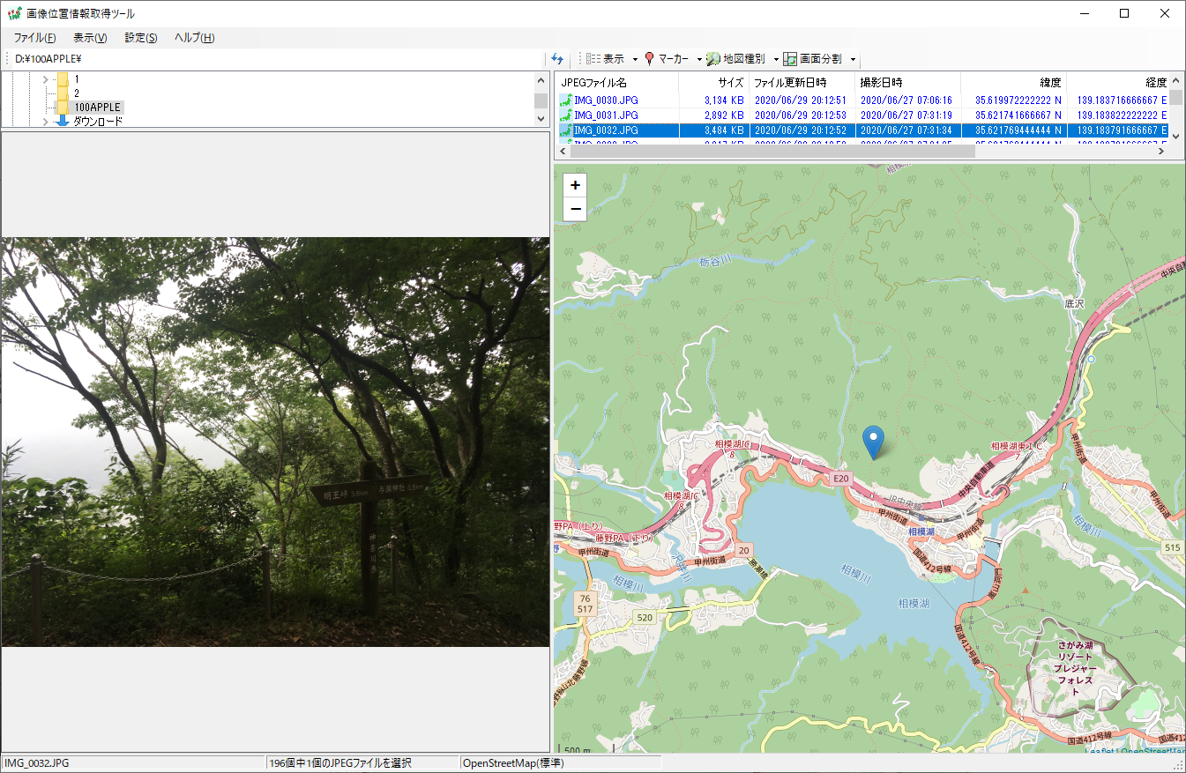Click the refresh/sync arrows icon
This screenshot has width=1186, height=773.
557,59
